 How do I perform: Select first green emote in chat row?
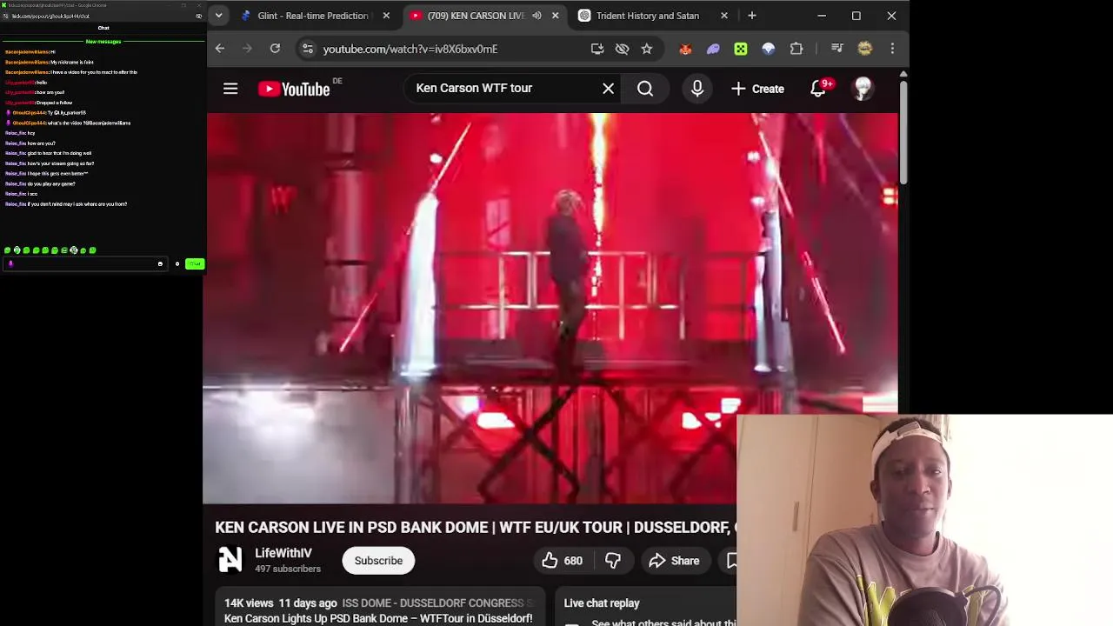[x=7, y=250]
